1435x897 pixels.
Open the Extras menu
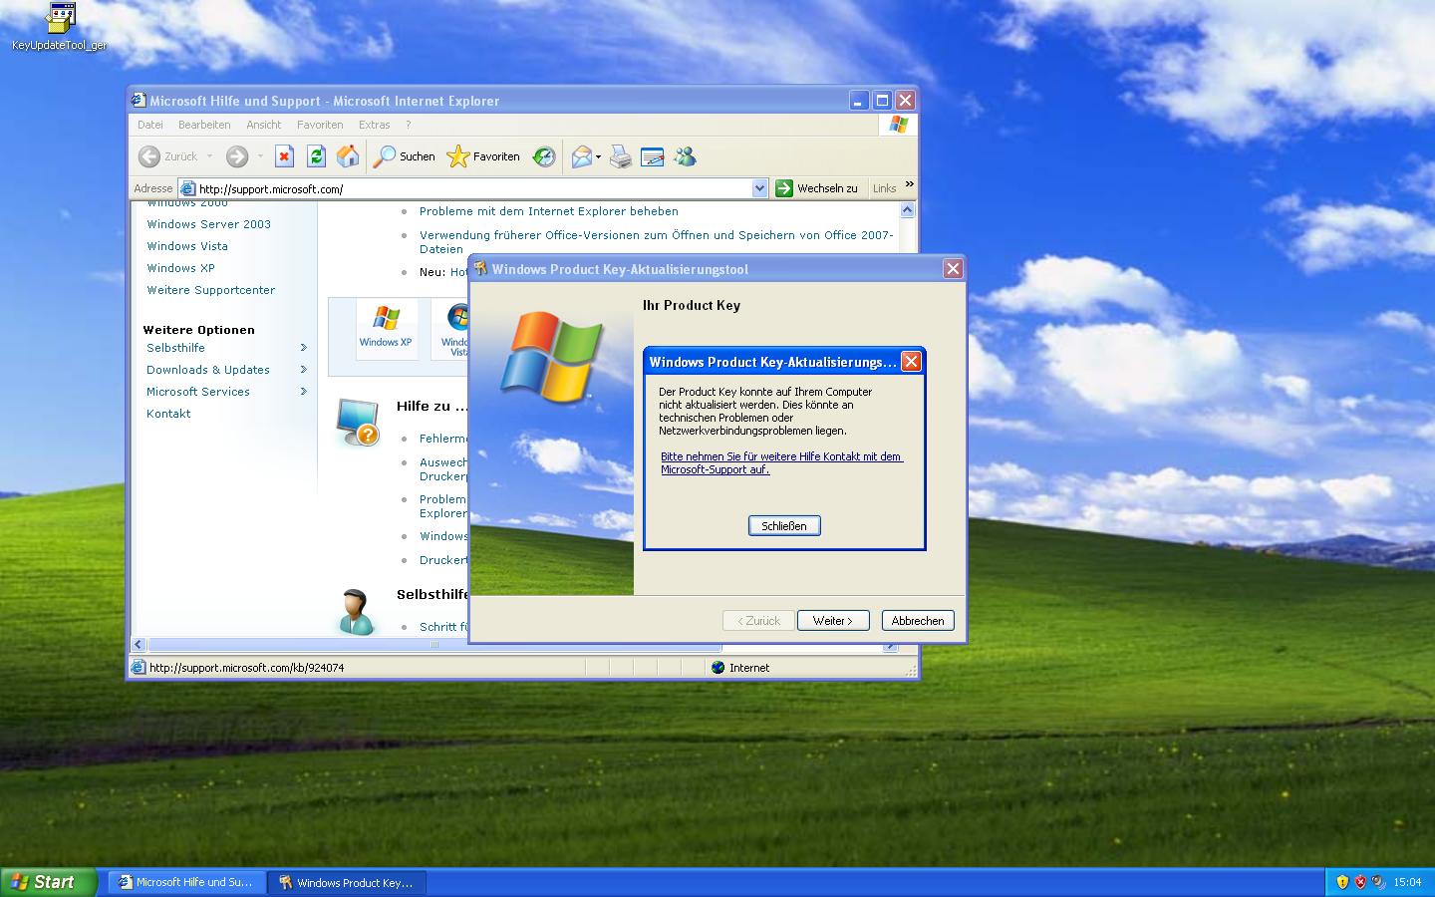tap(374, 125)
